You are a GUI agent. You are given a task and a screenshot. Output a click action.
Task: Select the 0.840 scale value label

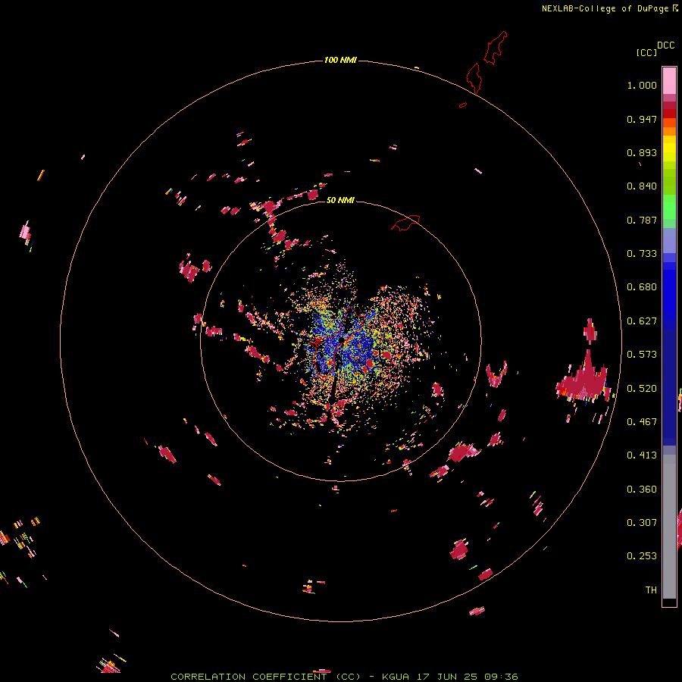click(642, 186)
